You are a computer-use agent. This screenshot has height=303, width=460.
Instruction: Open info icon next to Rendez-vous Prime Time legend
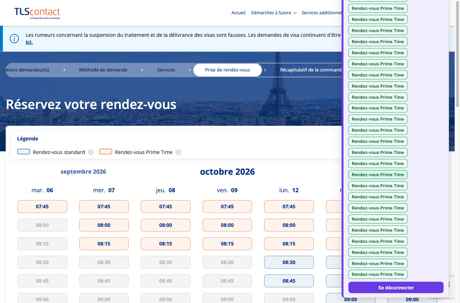coord(178,152)
